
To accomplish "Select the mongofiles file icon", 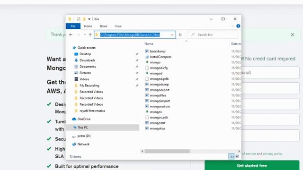I will tap(147, 95).
